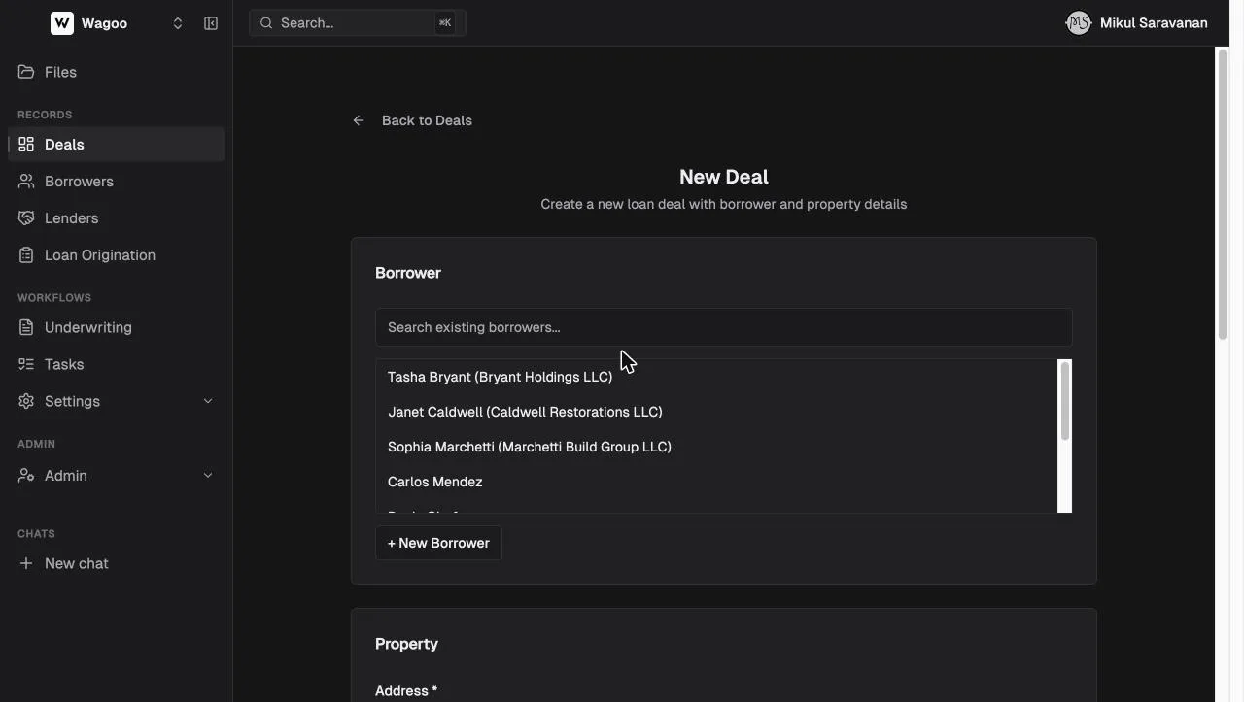1244x702 pixels.
Task: Open Mikul Saravanan avatar icon
Action: click(x=1079, y=23)
